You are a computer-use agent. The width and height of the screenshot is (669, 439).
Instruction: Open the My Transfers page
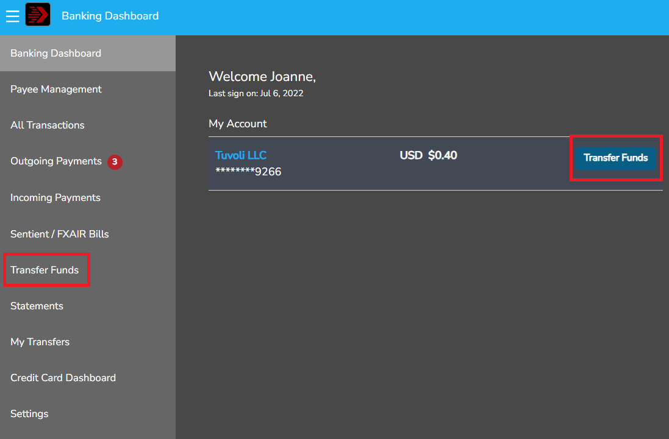click(x=40, y=342)
